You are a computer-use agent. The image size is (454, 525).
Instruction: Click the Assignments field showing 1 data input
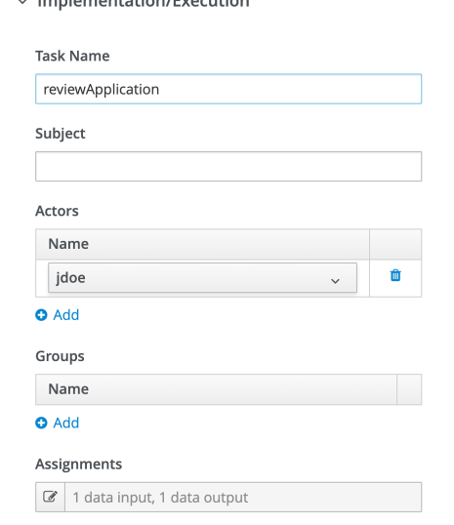(243, 498)
